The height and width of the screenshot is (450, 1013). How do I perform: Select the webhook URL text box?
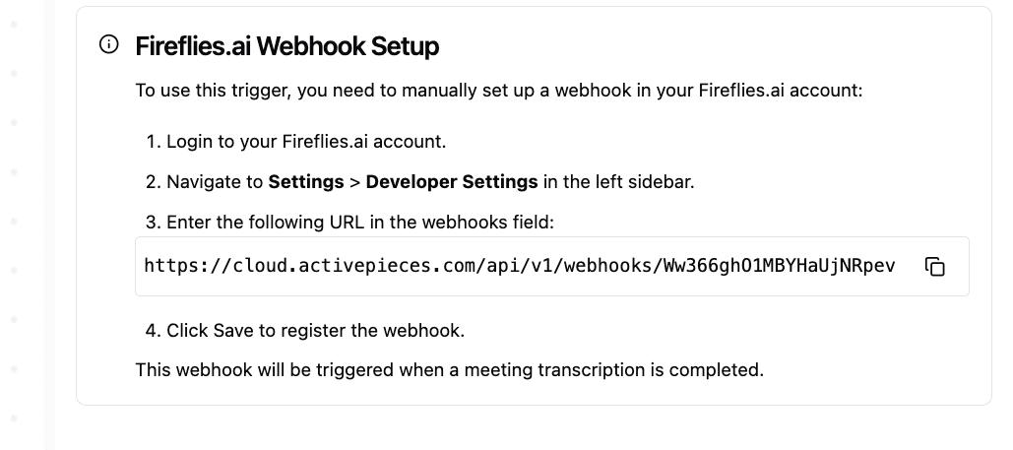[x=551, y=267]
